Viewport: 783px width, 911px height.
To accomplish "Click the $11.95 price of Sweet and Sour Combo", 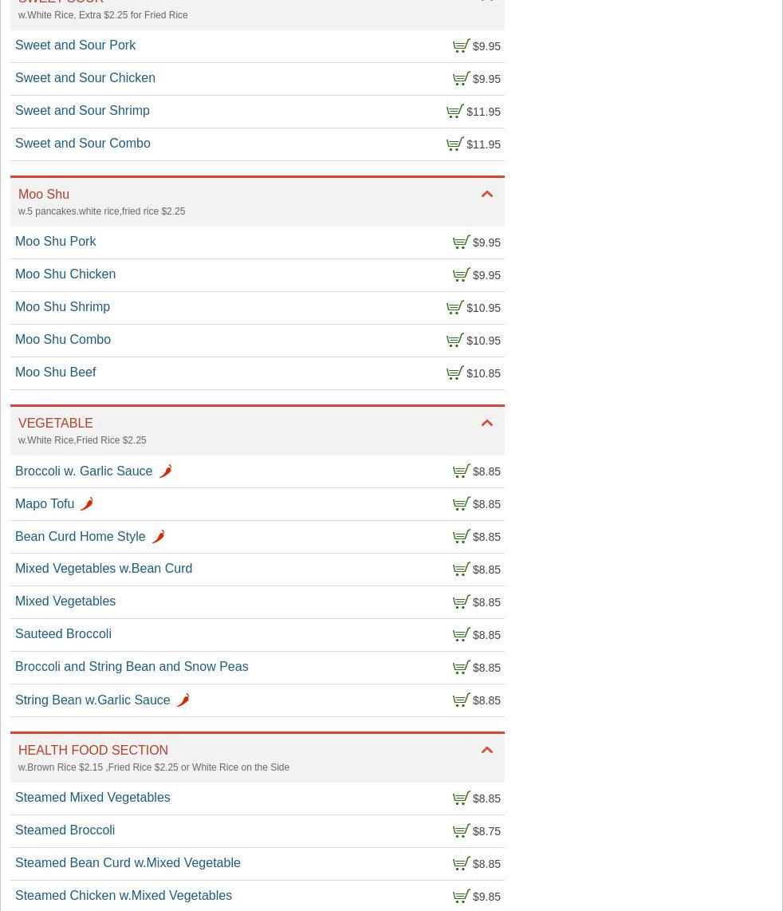I will [483, 144].
